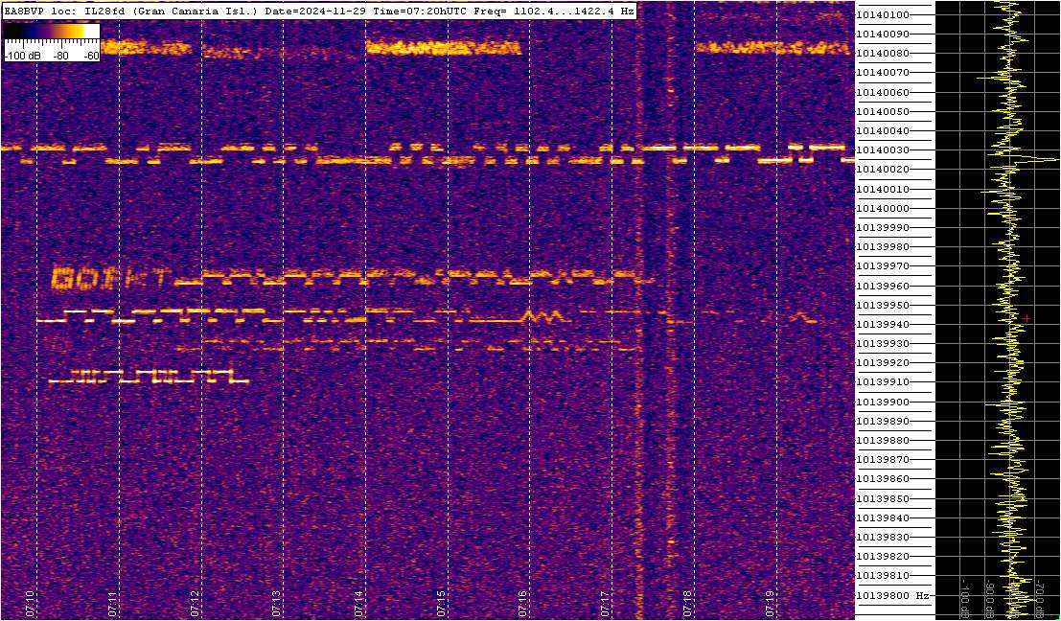Click the 10139900 frequency label
The image size is (1061, 621).
click(882, 402)
